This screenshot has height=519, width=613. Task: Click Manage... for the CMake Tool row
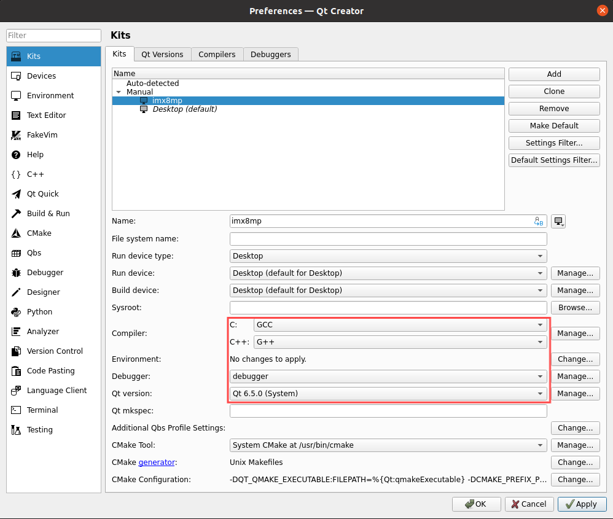click(x=575, y=445)
